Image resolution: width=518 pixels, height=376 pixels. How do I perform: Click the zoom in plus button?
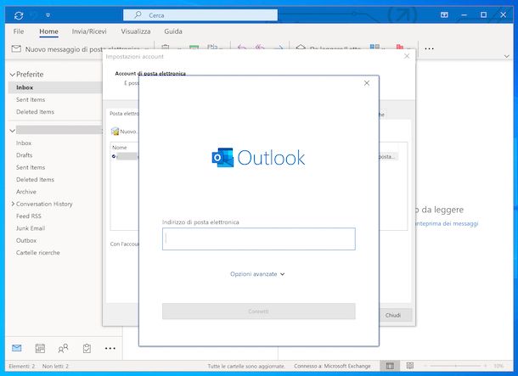tap(485, 366)
